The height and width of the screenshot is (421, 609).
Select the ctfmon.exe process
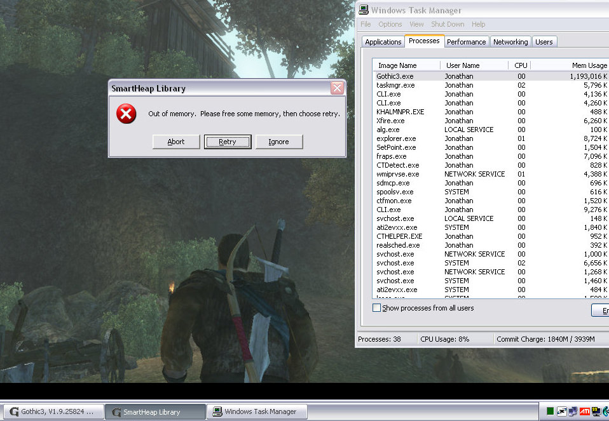[491, 201]
